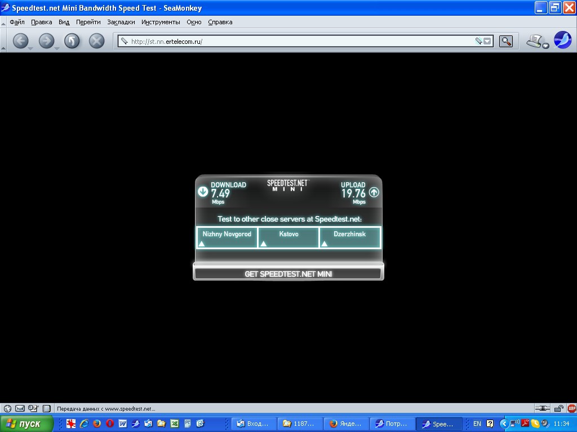
Task: Launch Opera from the Quick Launch bar
Action: point(110,424)
